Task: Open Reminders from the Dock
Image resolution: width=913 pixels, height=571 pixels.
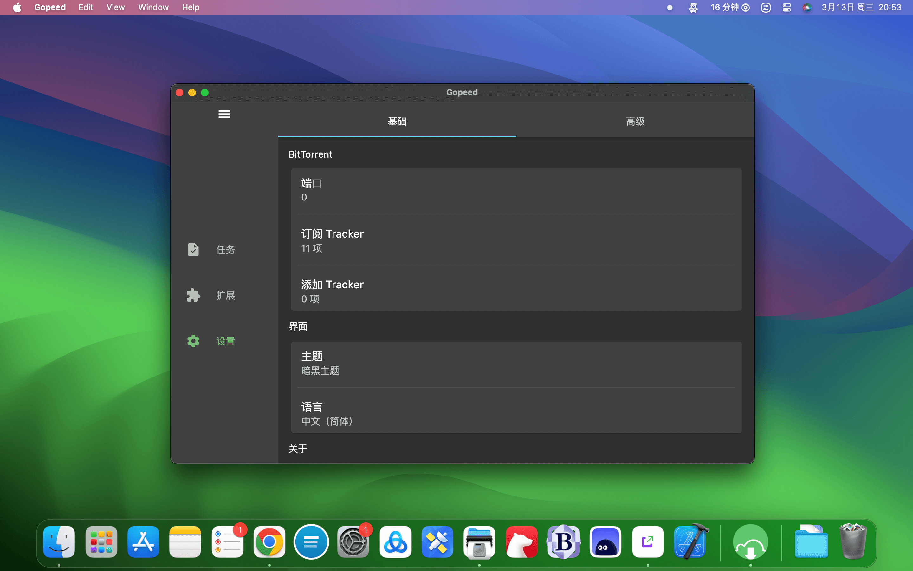Action: coord(227,541)
